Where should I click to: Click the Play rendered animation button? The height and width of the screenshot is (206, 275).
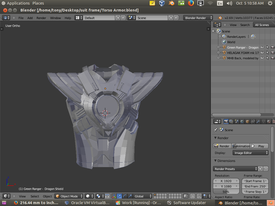[x=259, y=146]
